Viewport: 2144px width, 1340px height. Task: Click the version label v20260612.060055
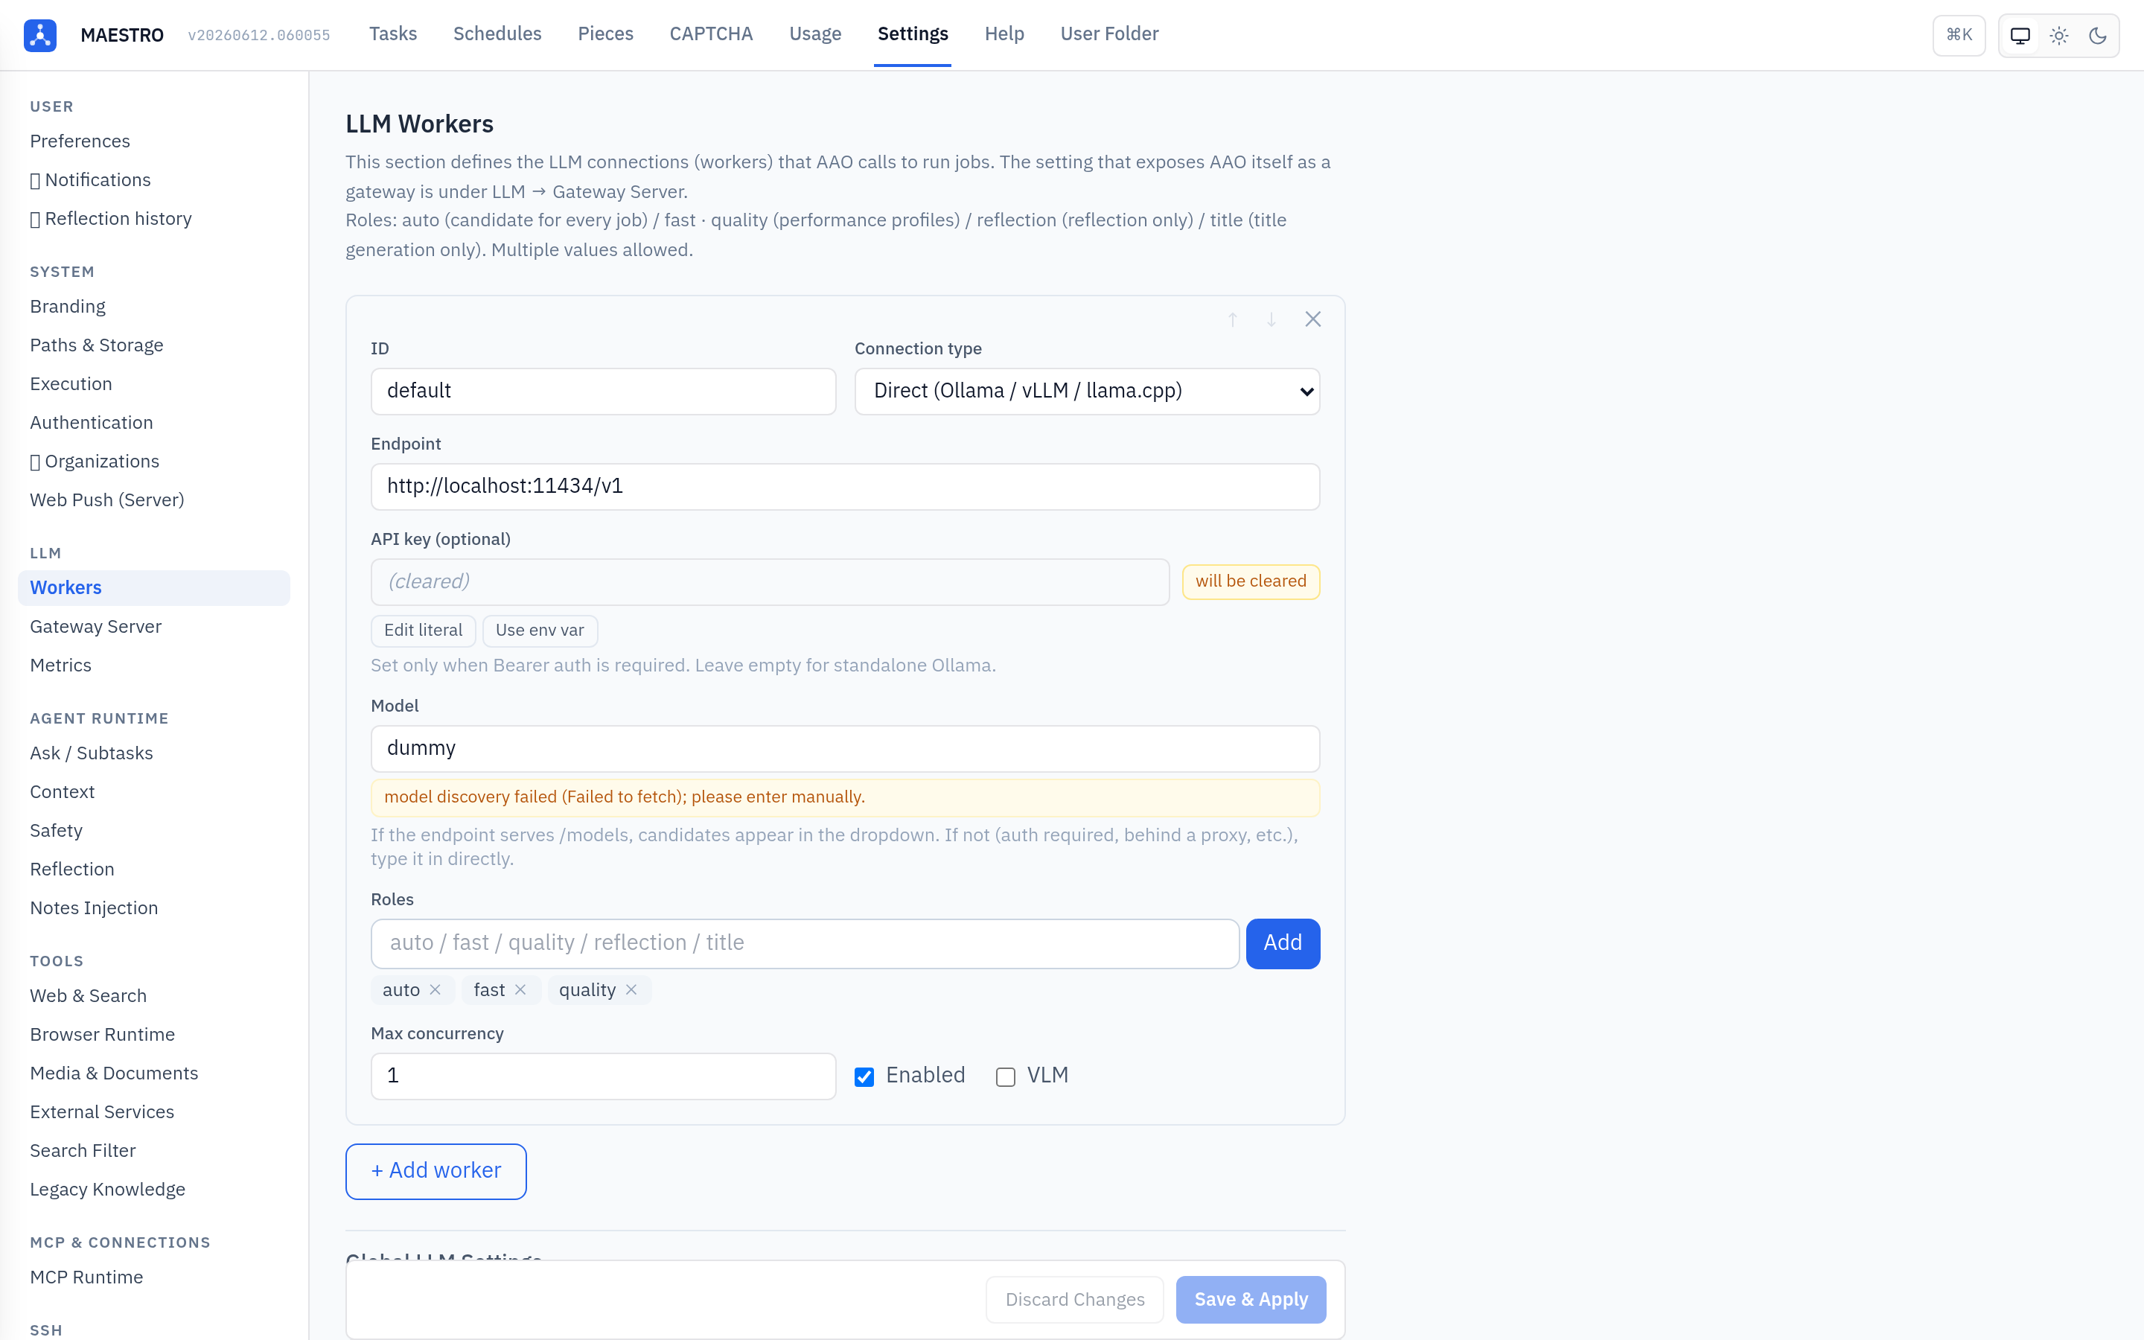click(259, 36)
